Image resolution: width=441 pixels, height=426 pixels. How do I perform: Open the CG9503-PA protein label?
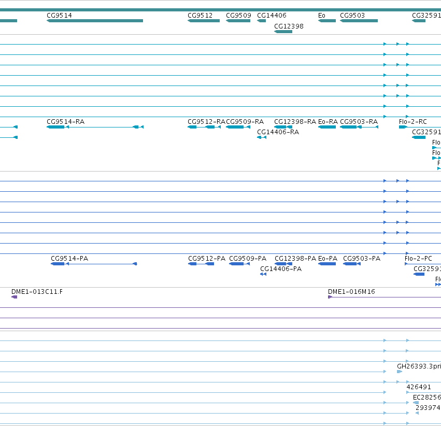362,259
